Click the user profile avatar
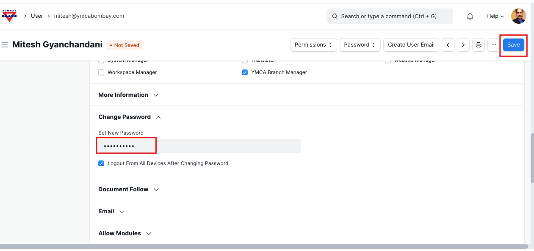 518,16
